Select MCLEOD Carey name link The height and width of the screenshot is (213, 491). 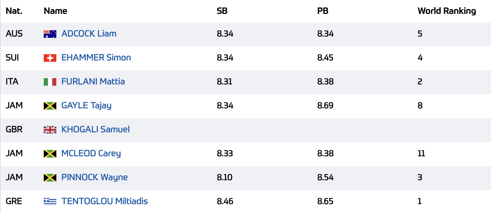point(91,153)
